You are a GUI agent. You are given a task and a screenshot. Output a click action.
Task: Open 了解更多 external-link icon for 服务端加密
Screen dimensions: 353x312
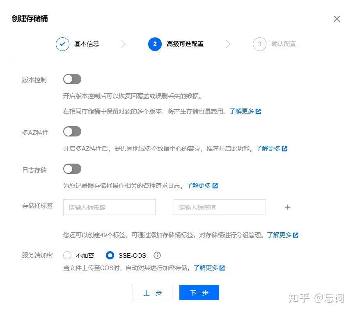(222, 268)
